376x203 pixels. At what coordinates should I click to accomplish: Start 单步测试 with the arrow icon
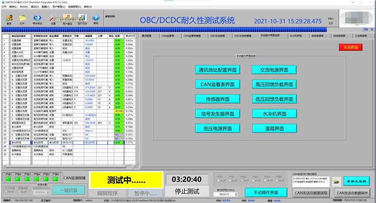pos(37,18)
